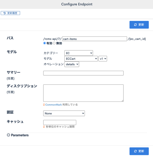This screenshot has height=157, width=153.
Task: Click the lightbulb icon beside 秒単位のキャッシュ期間
Action: click(x=44, y=127)
